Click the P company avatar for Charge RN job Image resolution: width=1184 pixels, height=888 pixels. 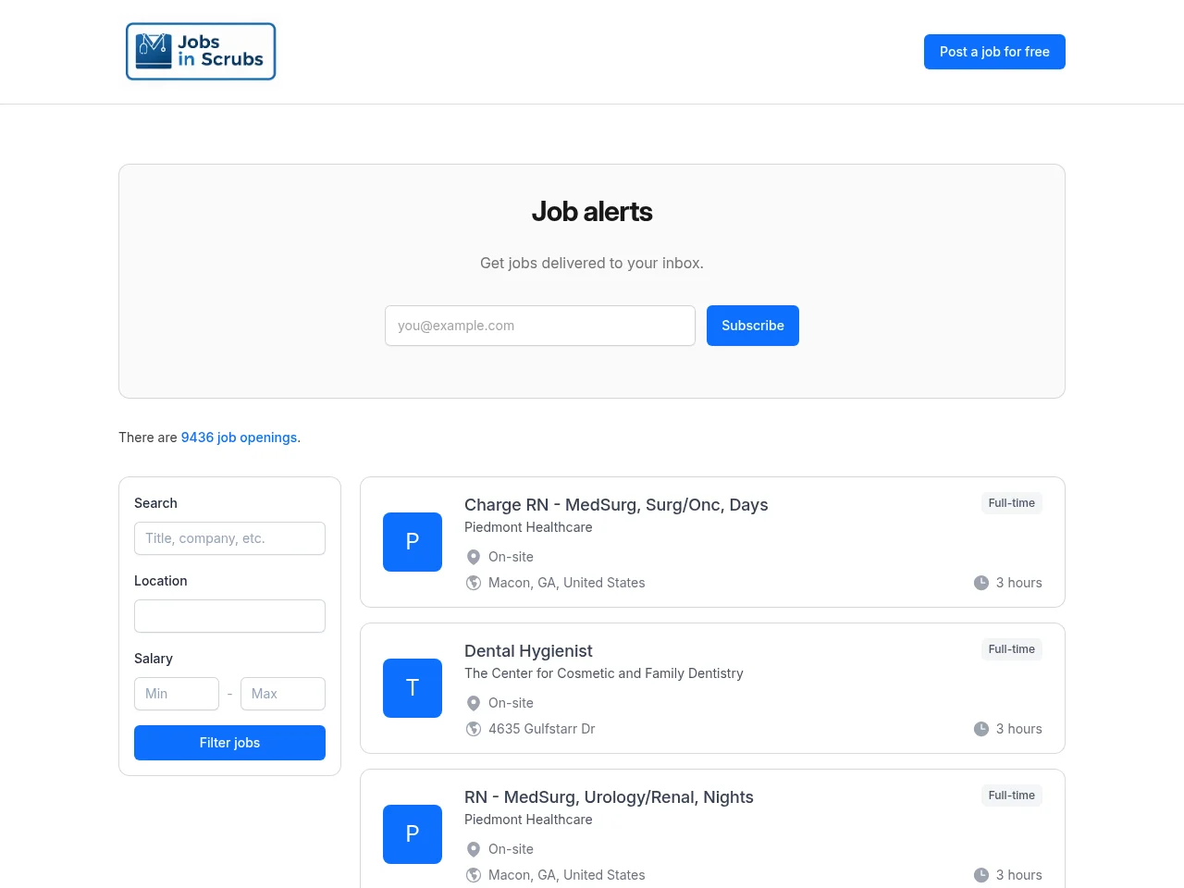pos(413,542)
